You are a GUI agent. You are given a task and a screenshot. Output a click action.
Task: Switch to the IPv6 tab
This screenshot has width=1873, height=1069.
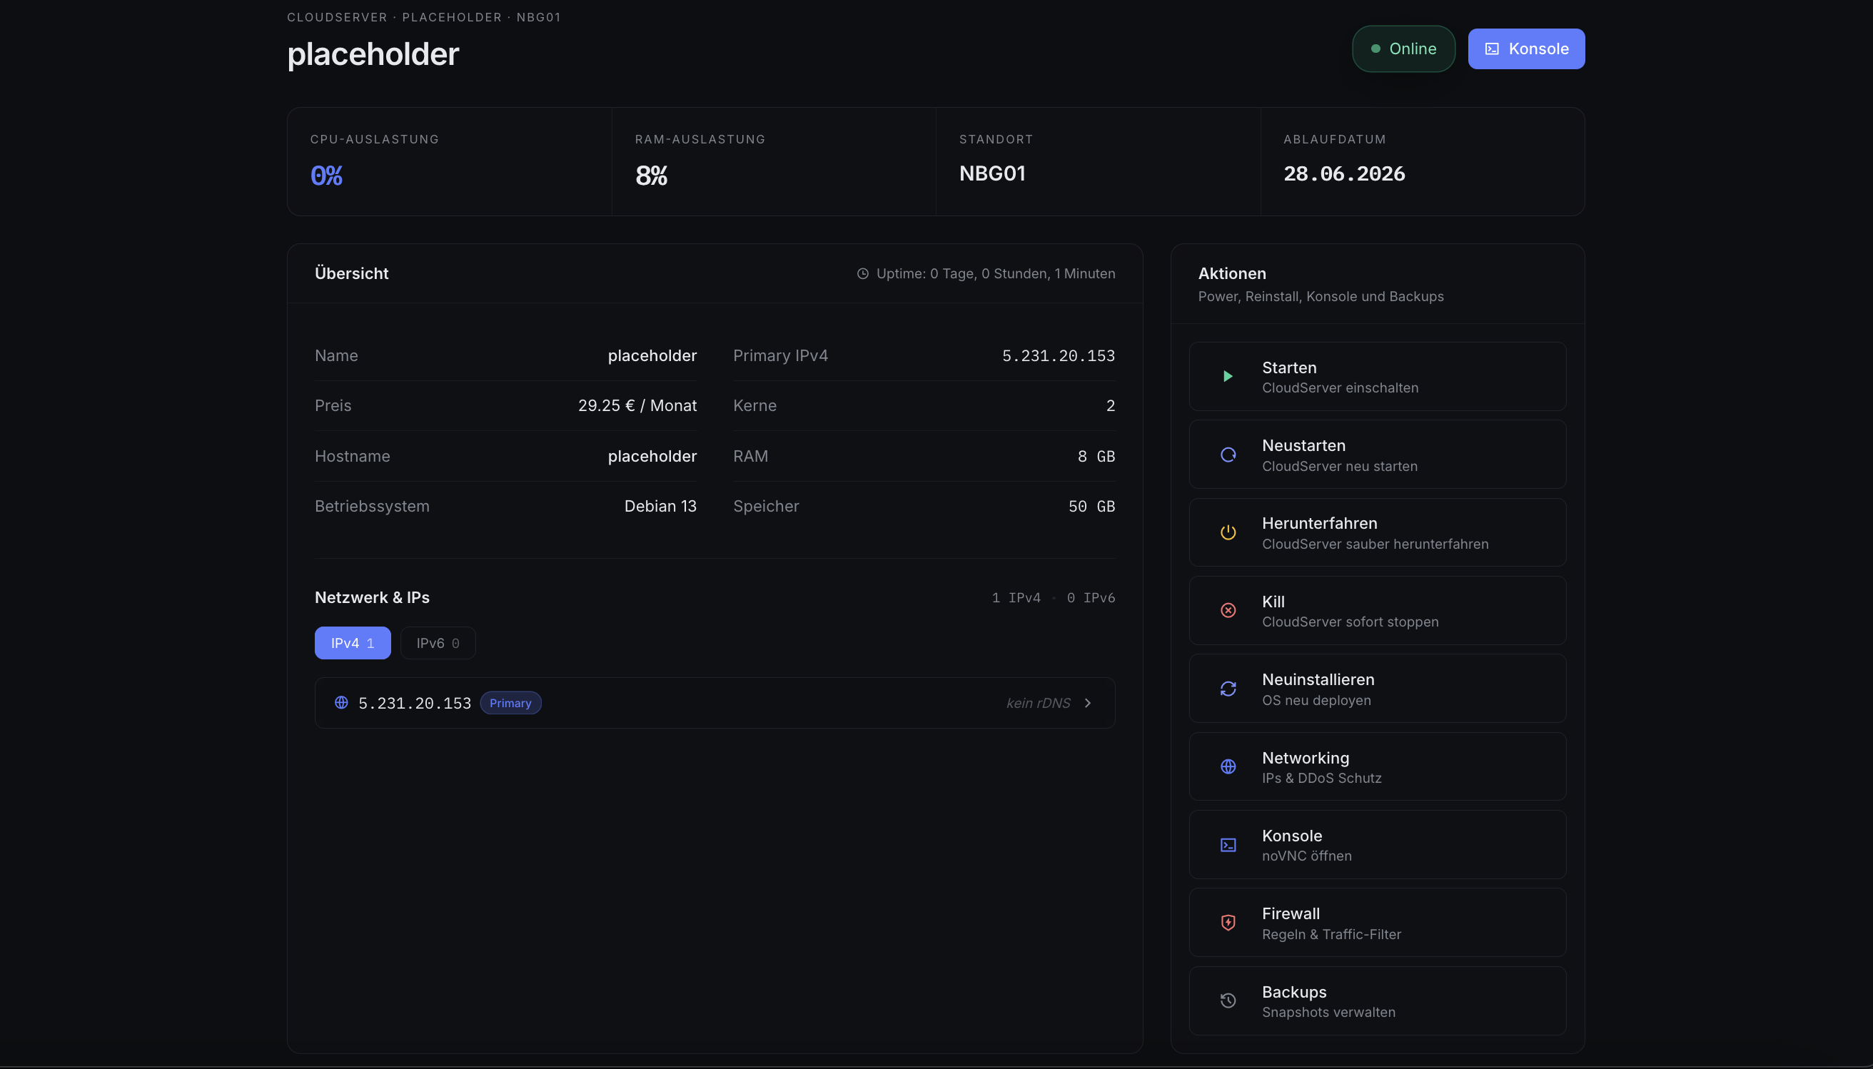438,643
